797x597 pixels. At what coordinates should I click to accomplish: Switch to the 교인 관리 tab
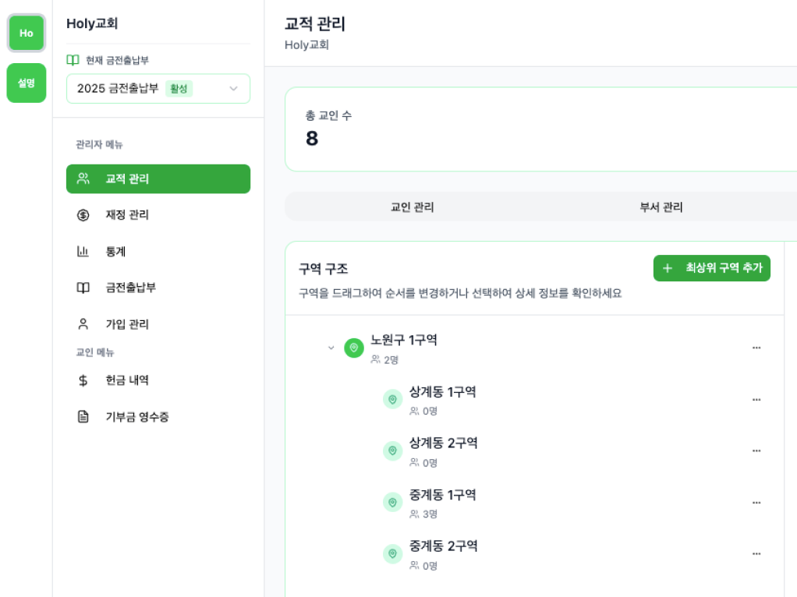pyautogui.click(x=412, y=207)
